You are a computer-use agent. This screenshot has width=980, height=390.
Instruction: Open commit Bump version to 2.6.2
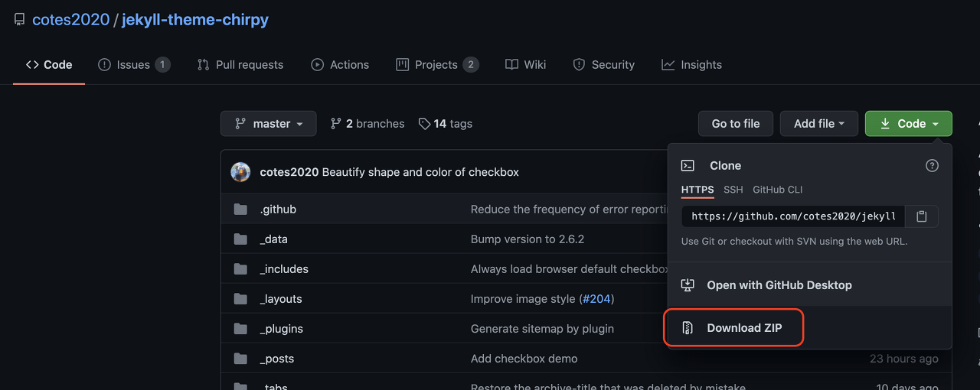click(528, 239)
